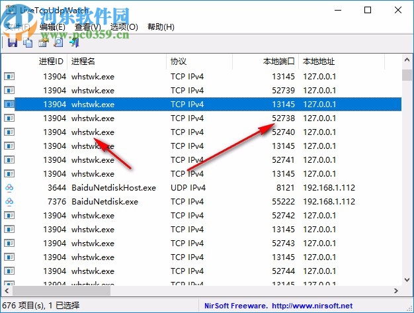This screenshot has height=313, width=414.
Task: Click the 676 项目(s), 1 已选择 status text
Action: tap(40, 306)
